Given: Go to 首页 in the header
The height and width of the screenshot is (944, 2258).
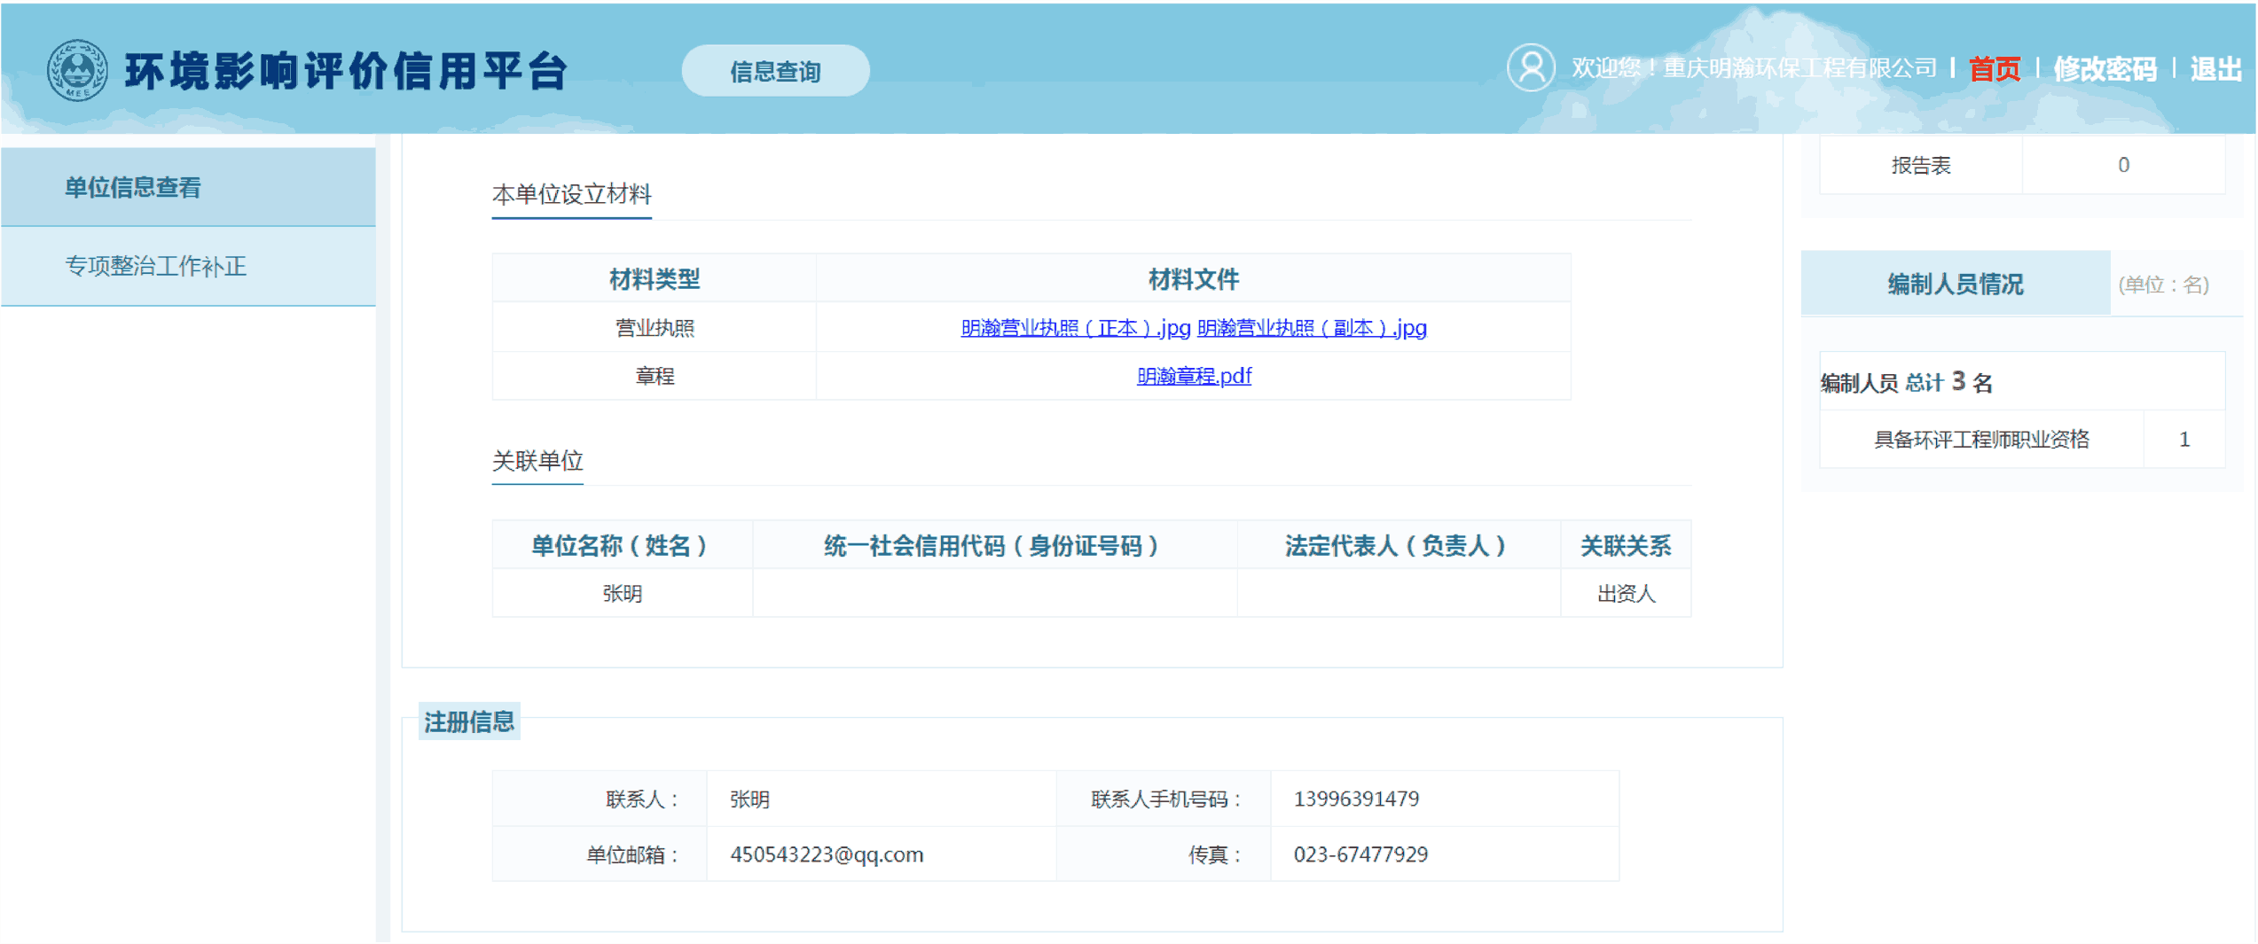Looking at the screenshot, I should (1993, 68).
